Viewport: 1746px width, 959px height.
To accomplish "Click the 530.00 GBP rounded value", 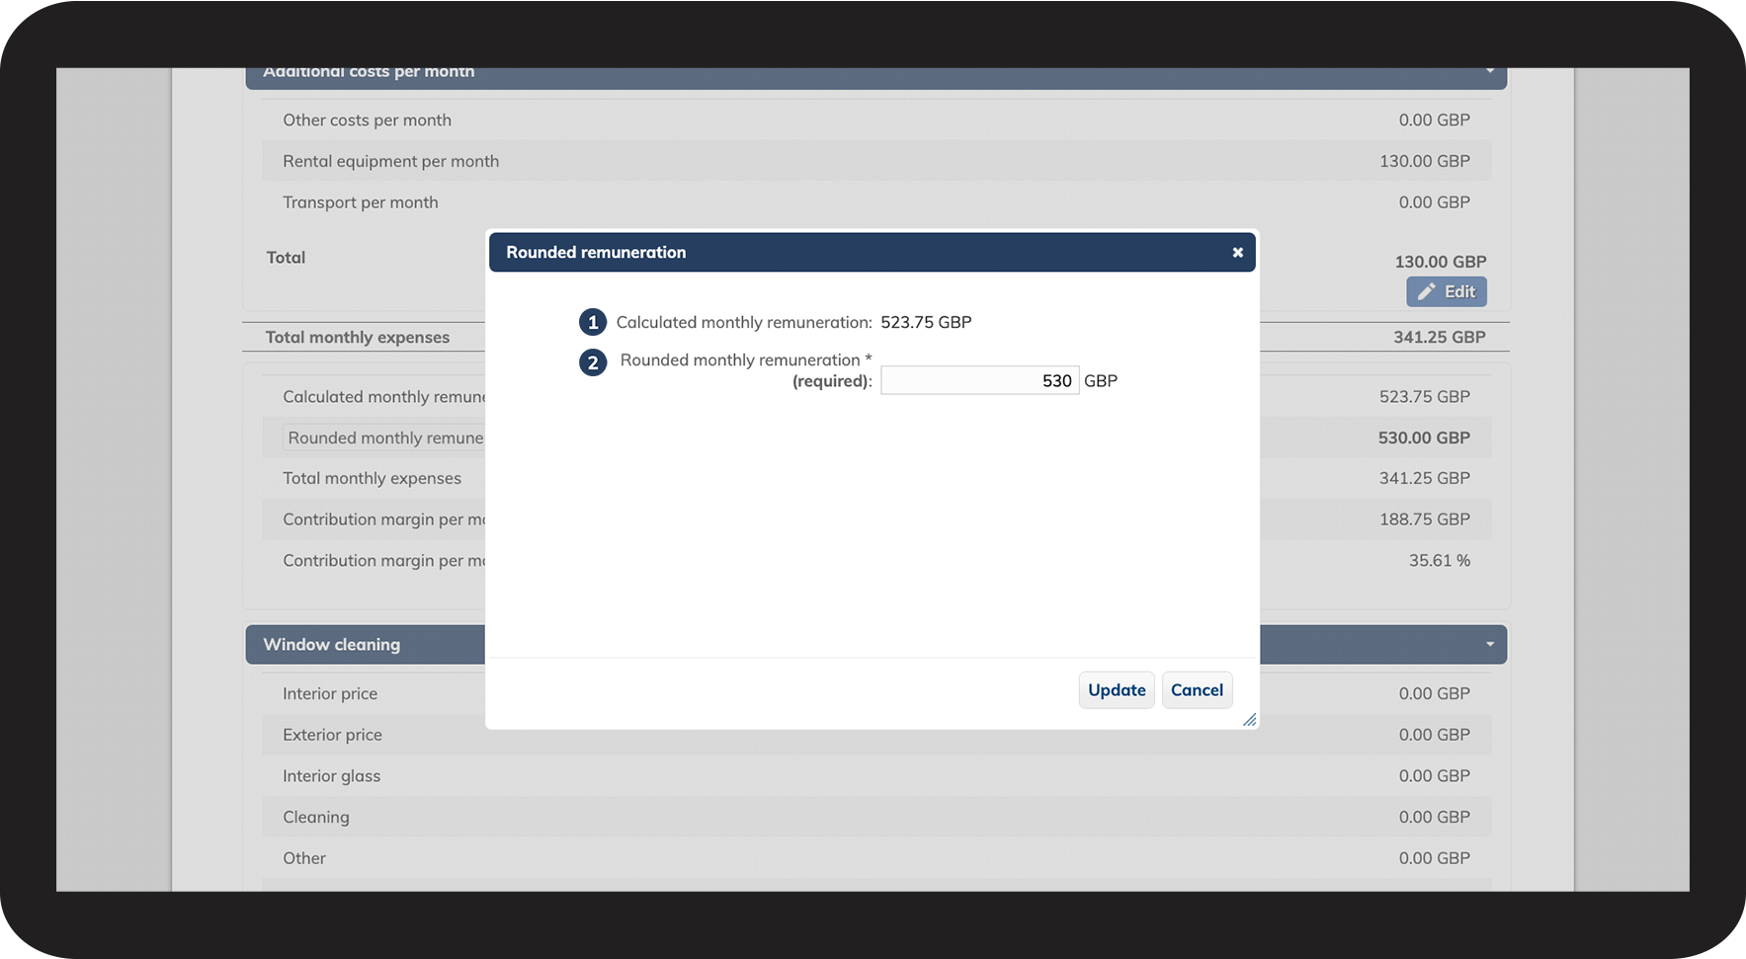I will 1424,438.
